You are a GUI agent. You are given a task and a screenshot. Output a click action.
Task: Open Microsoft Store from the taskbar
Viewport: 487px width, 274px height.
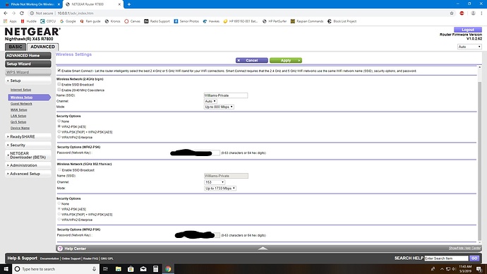click(131, 269)
